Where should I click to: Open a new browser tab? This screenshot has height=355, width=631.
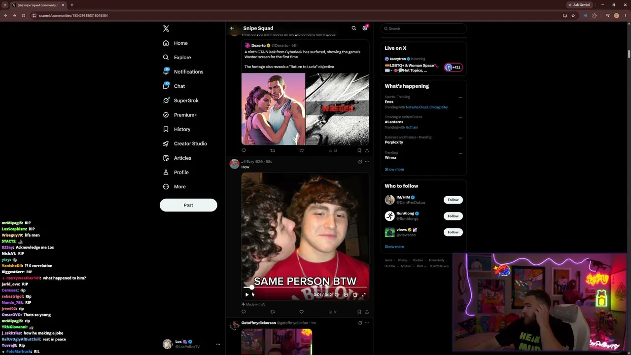coord(72,5)
